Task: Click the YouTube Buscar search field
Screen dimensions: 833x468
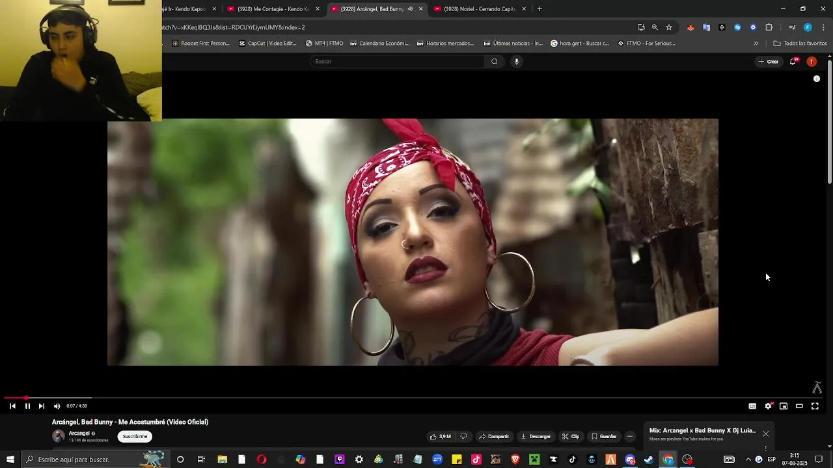Action: [397, 62]
